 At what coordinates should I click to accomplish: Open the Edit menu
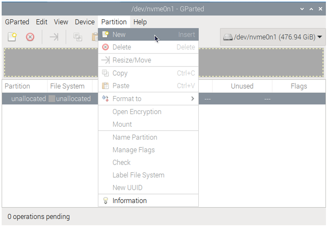point(42,22)
